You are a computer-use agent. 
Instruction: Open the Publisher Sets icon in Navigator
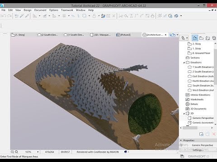pos(214,38)
